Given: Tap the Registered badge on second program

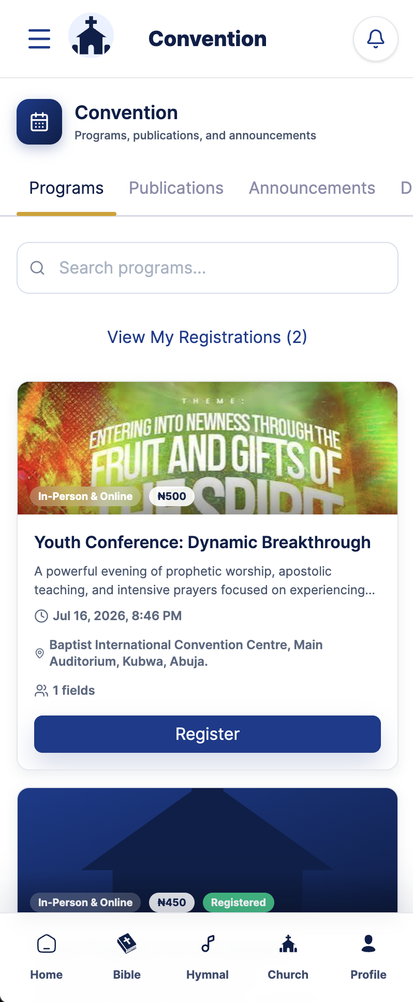Looking at the screenshot, I should 238,903.
